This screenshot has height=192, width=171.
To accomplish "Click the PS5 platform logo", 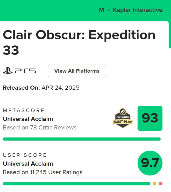I will point(19,71).
